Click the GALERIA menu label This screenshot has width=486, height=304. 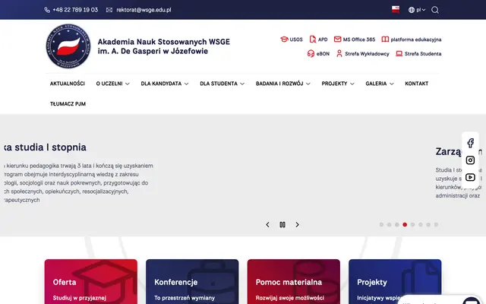pos(376,84)
